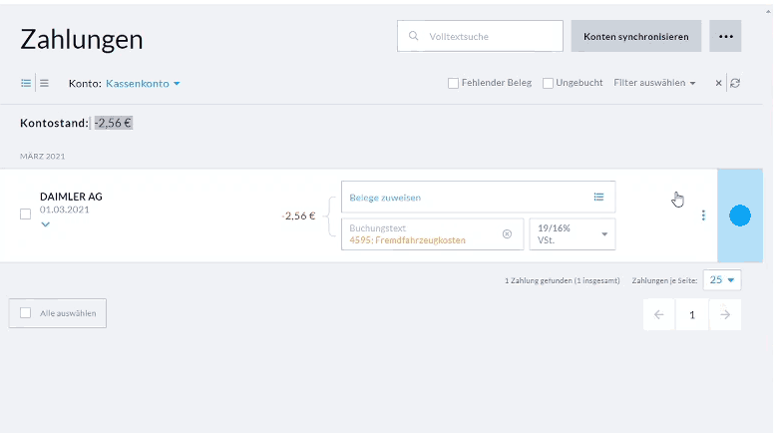The width and height of the screenshot is (774, 433).
Task: Toggle the Ungebucht filter checkbox
Action: [x=549, y=83]
